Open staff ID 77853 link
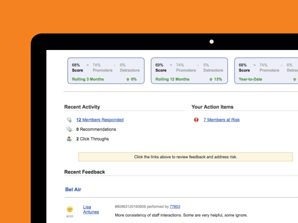298x223 pixels. [175, 207]
